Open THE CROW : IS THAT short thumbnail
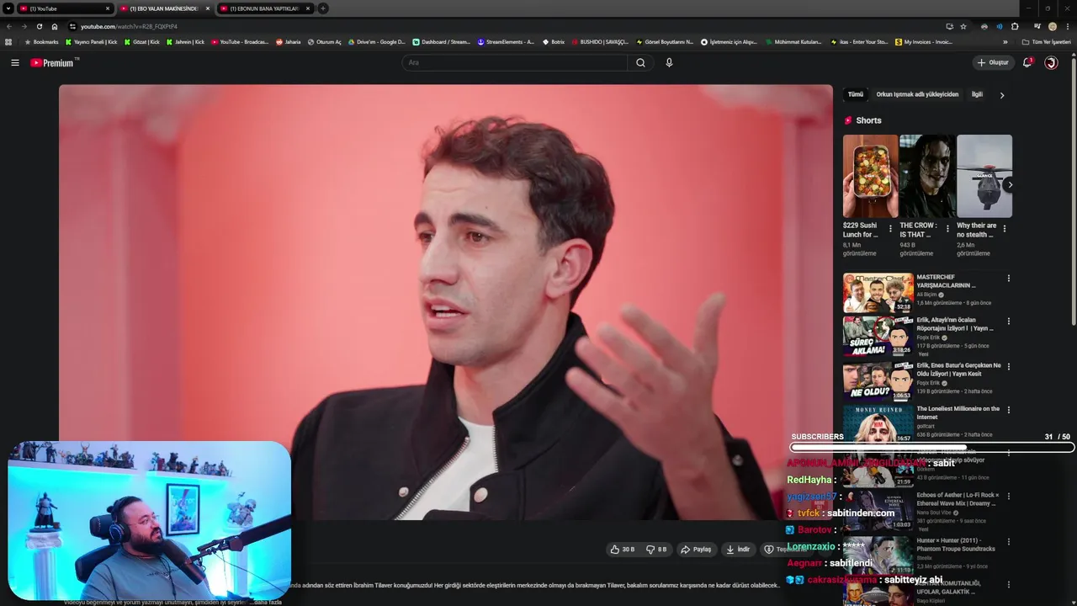This screenshot has height=606, width=1077. [927, 176]
